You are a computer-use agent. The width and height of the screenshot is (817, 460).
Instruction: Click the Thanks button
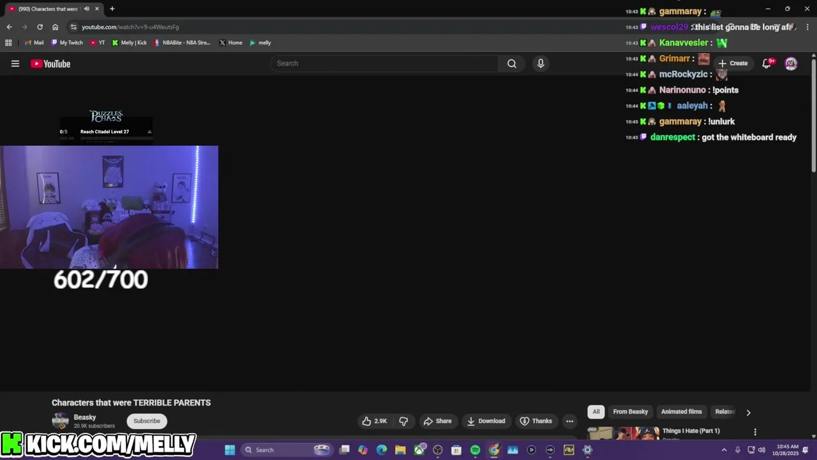(536, 421)
